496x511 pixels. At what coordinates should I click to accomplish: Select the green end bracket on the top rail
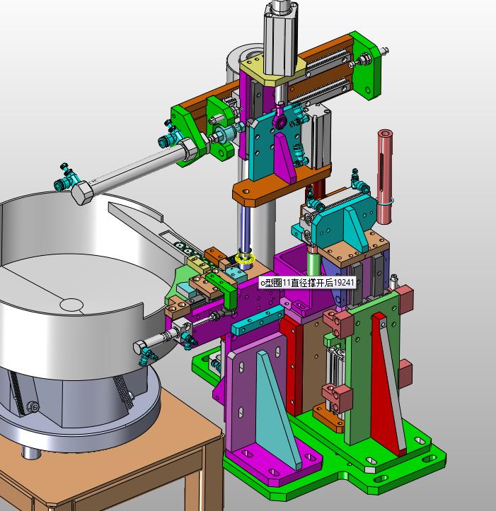click(x=366, y=65)
